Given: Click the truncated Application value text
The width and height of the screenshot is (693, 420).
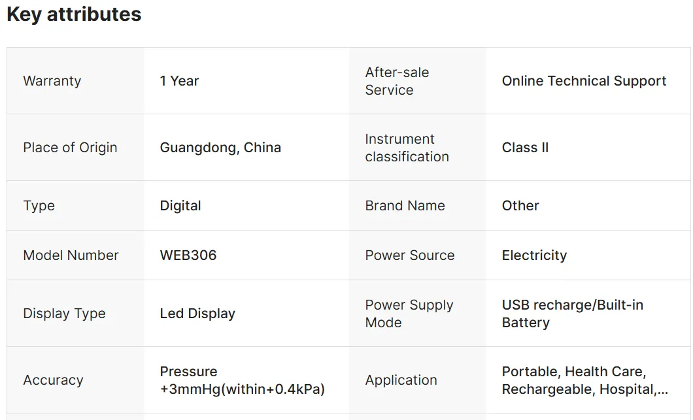Looking at the screenshot, I should point(584,380).
